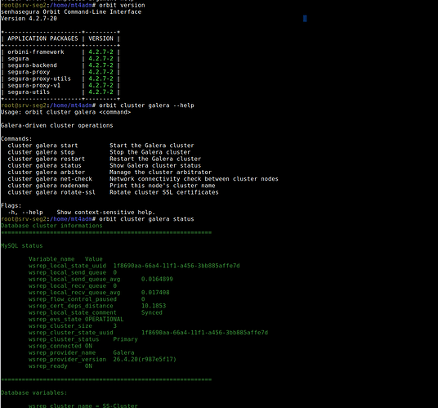Click 'Database cluster informations' heading
This screenshot has width=438, height=408.
[x=51, y=226]
